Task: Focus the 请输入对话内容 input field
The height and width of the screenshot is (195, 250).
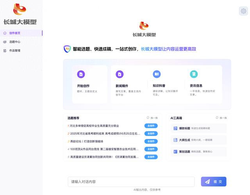Action: click(131, 182)
